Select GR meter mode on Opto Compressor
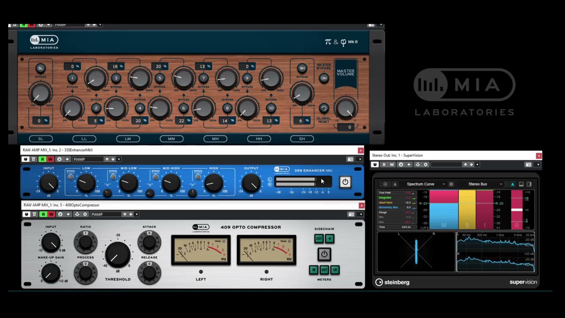Screen dimensions: 565x318 tap(335, 269)
